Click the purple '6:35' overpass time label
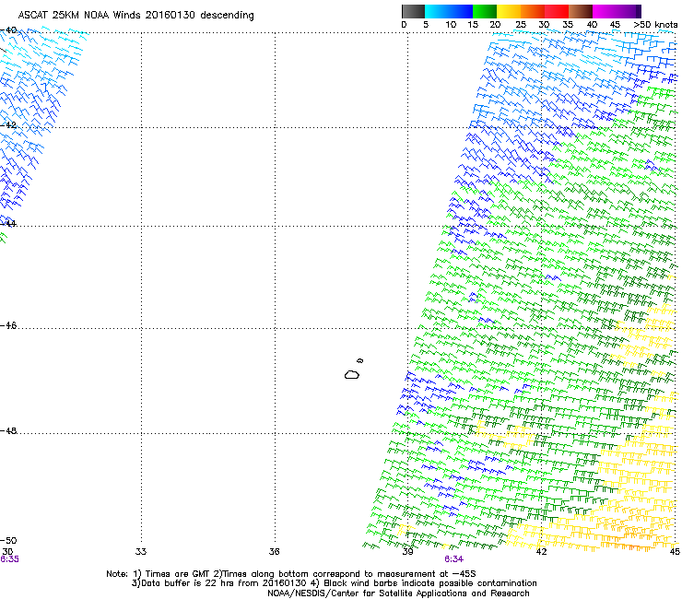682x599 pixels. click(x=9, y=559)
